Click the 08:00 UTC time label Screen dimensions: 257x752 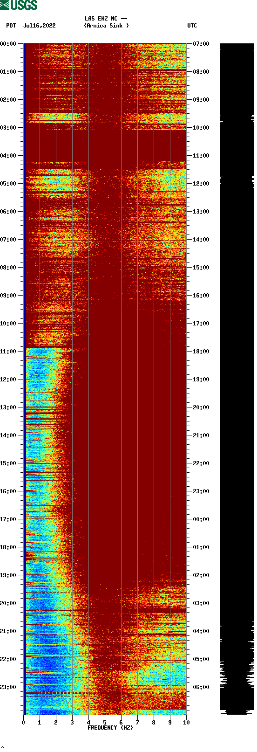click(x=201, y=71)
